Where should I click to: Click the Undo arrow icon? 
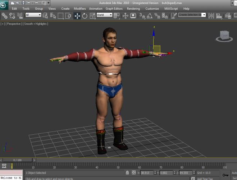coord(29,3)
